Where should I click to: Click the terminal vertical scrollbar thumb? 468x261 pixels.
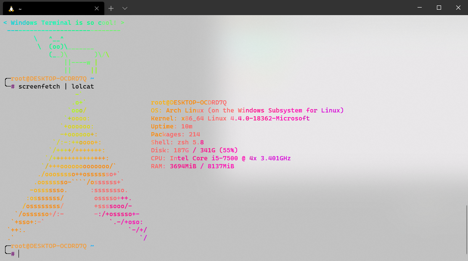coord(466,230)
